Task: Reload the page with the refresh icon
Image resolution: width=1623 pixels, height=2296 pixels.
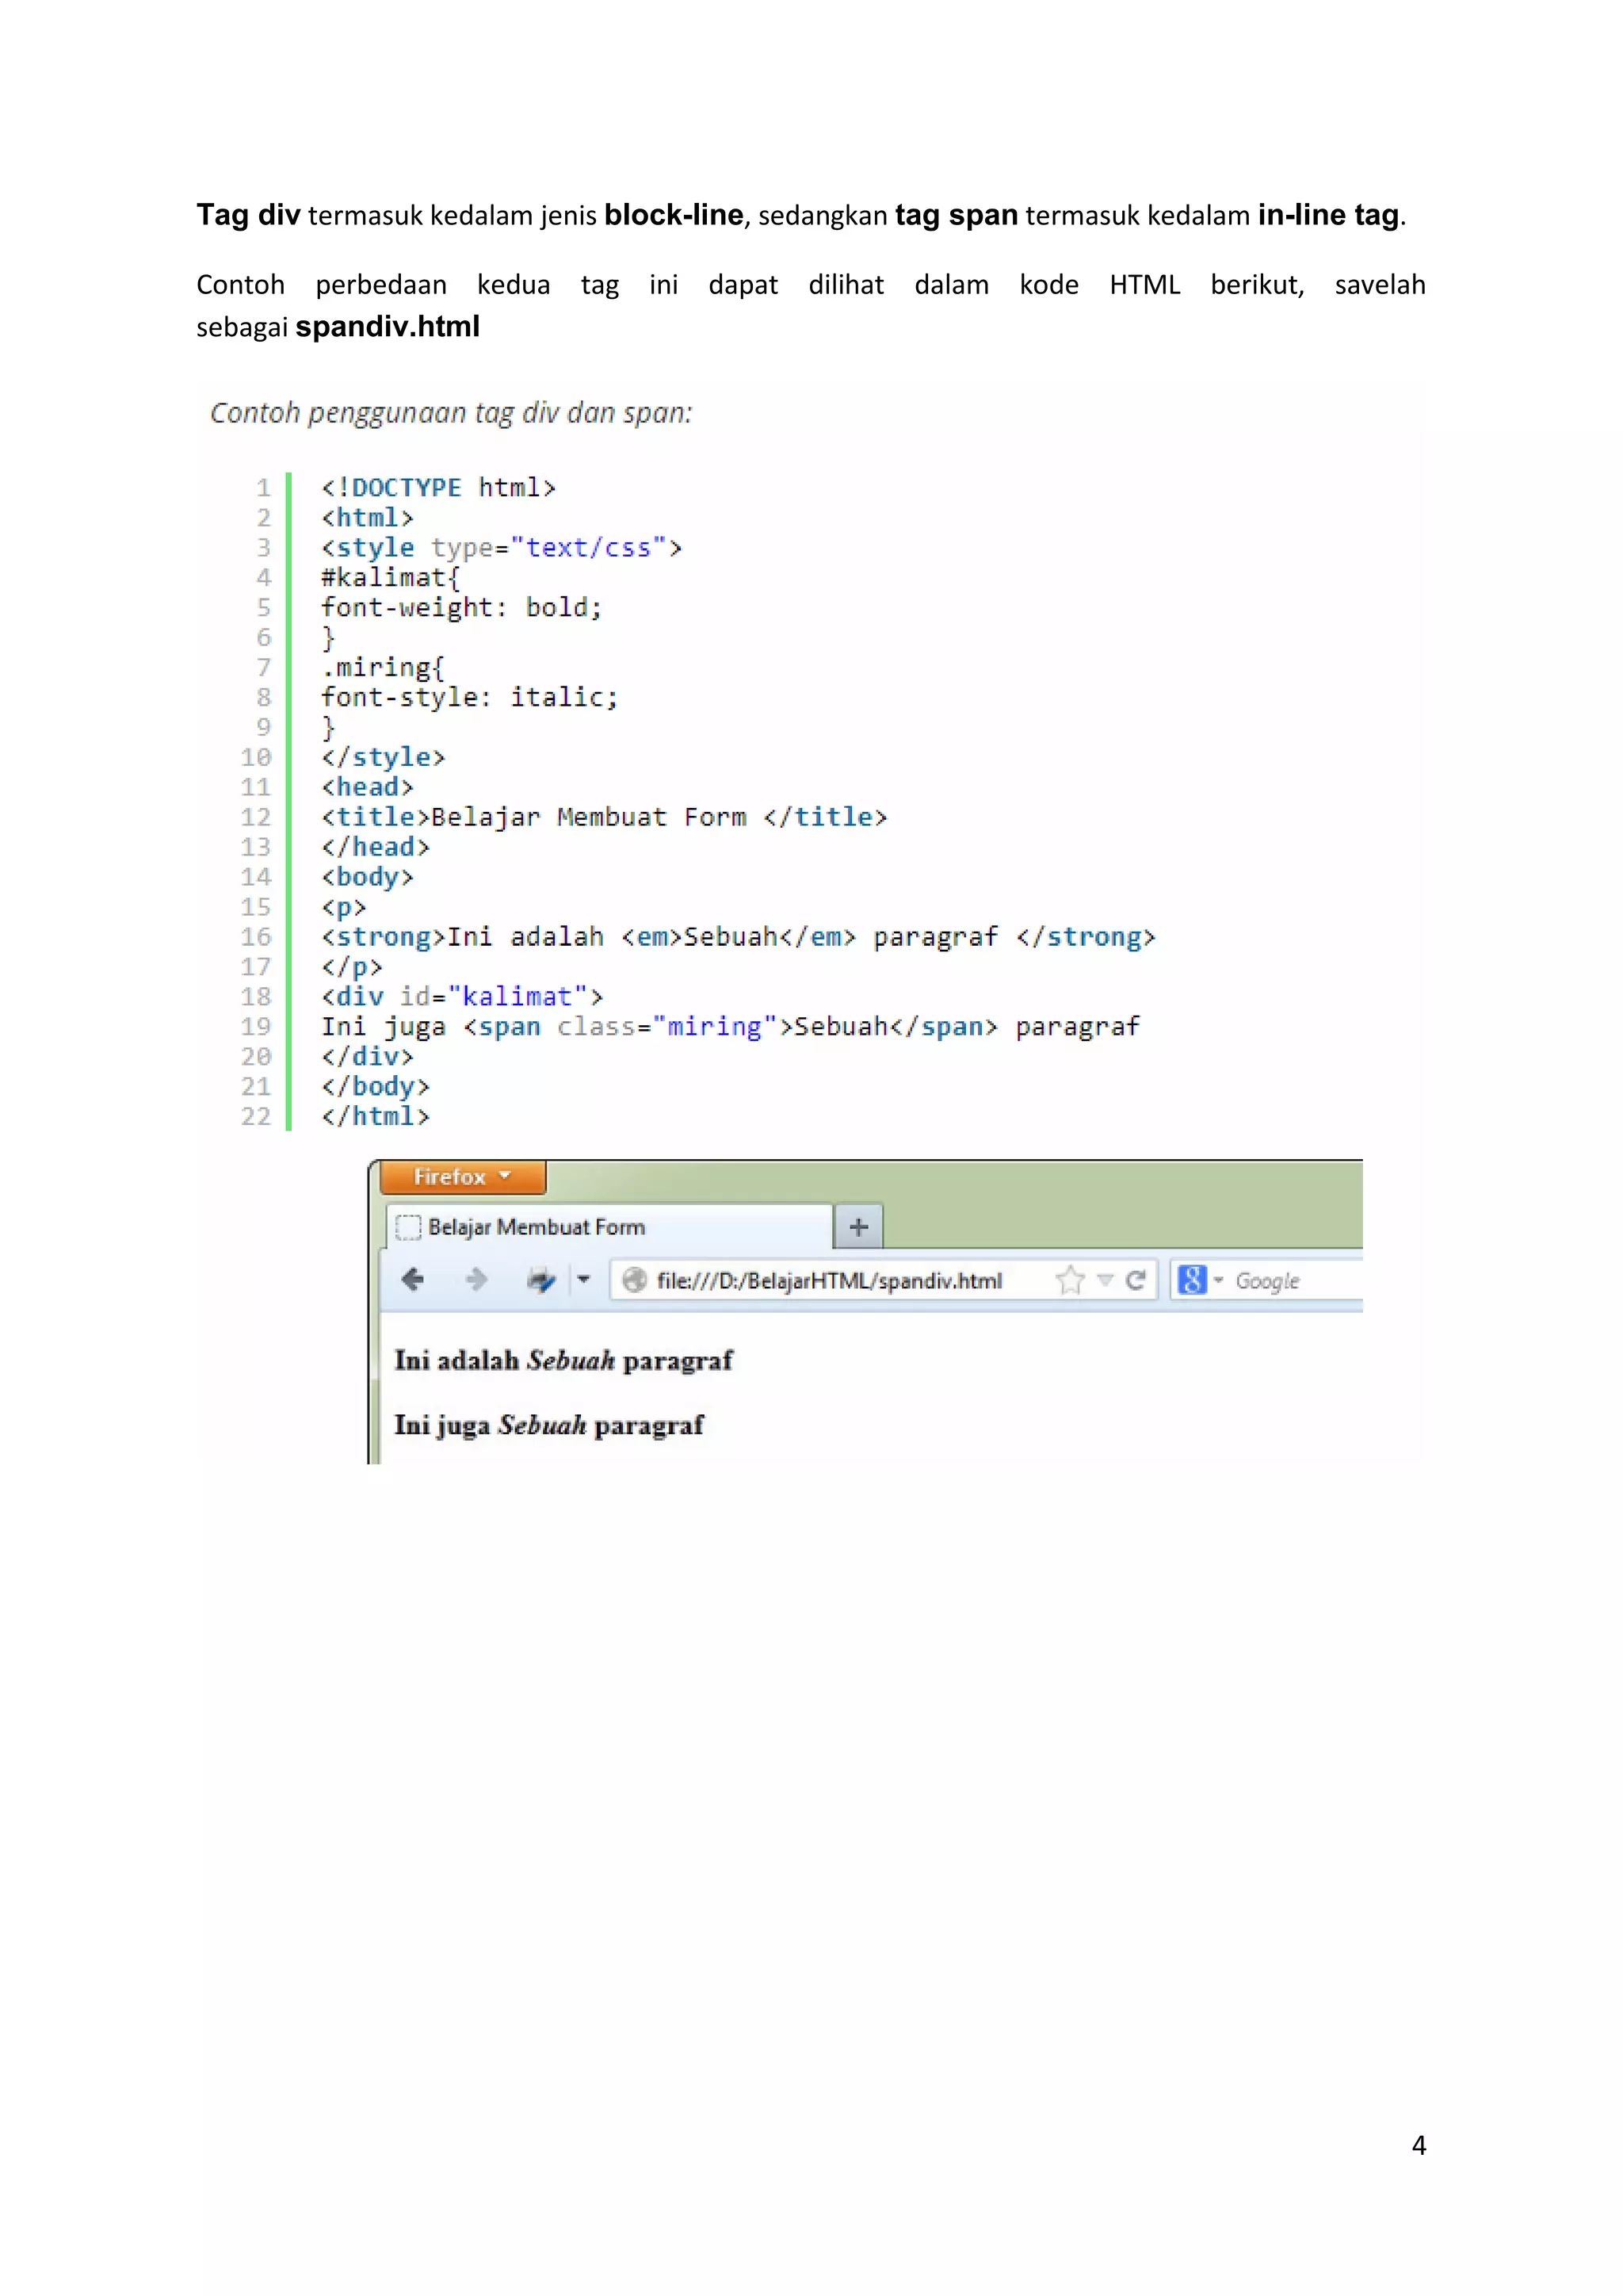Action: point(1136,1280)
